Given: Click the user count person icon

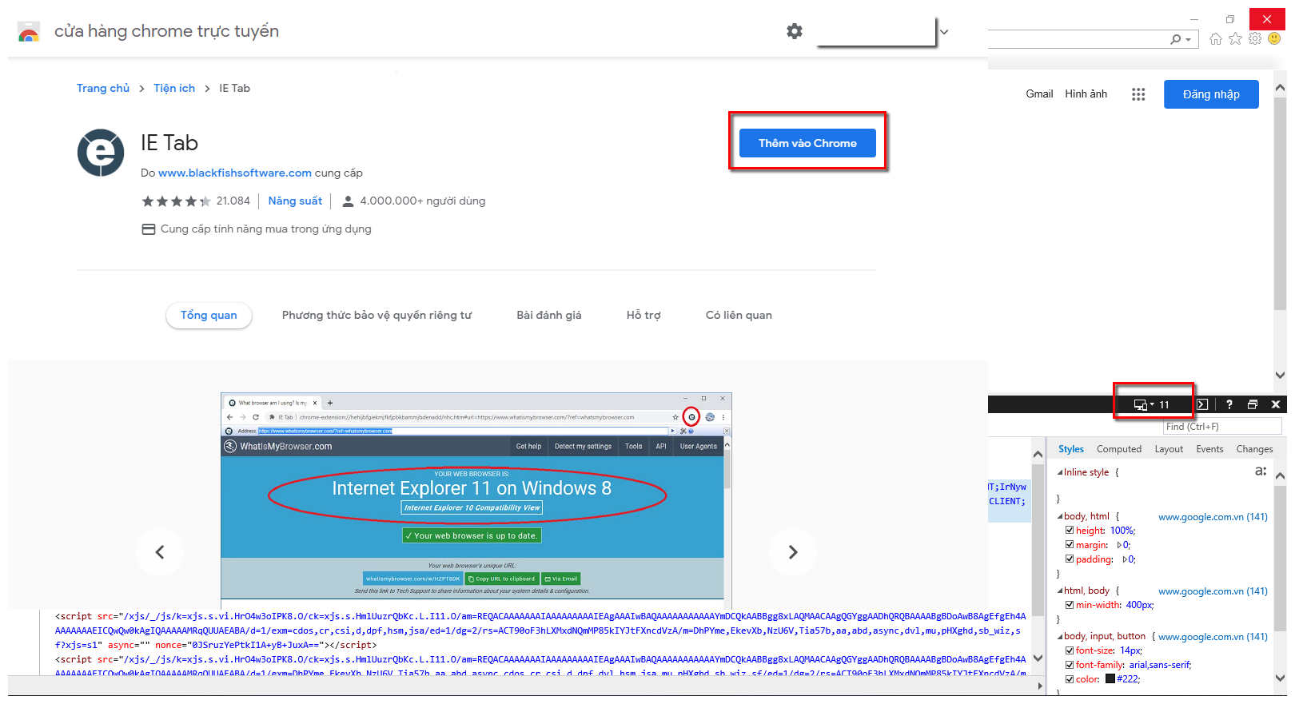Looking at the screenshot, I should click(348, 201).
